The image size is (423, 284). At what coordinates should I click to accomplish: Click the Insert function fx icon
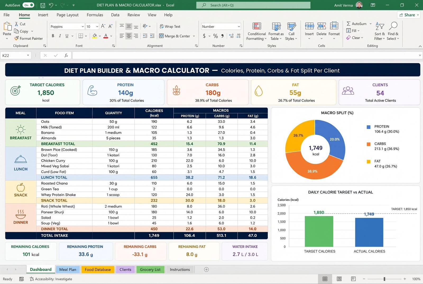tap(66, 55)
